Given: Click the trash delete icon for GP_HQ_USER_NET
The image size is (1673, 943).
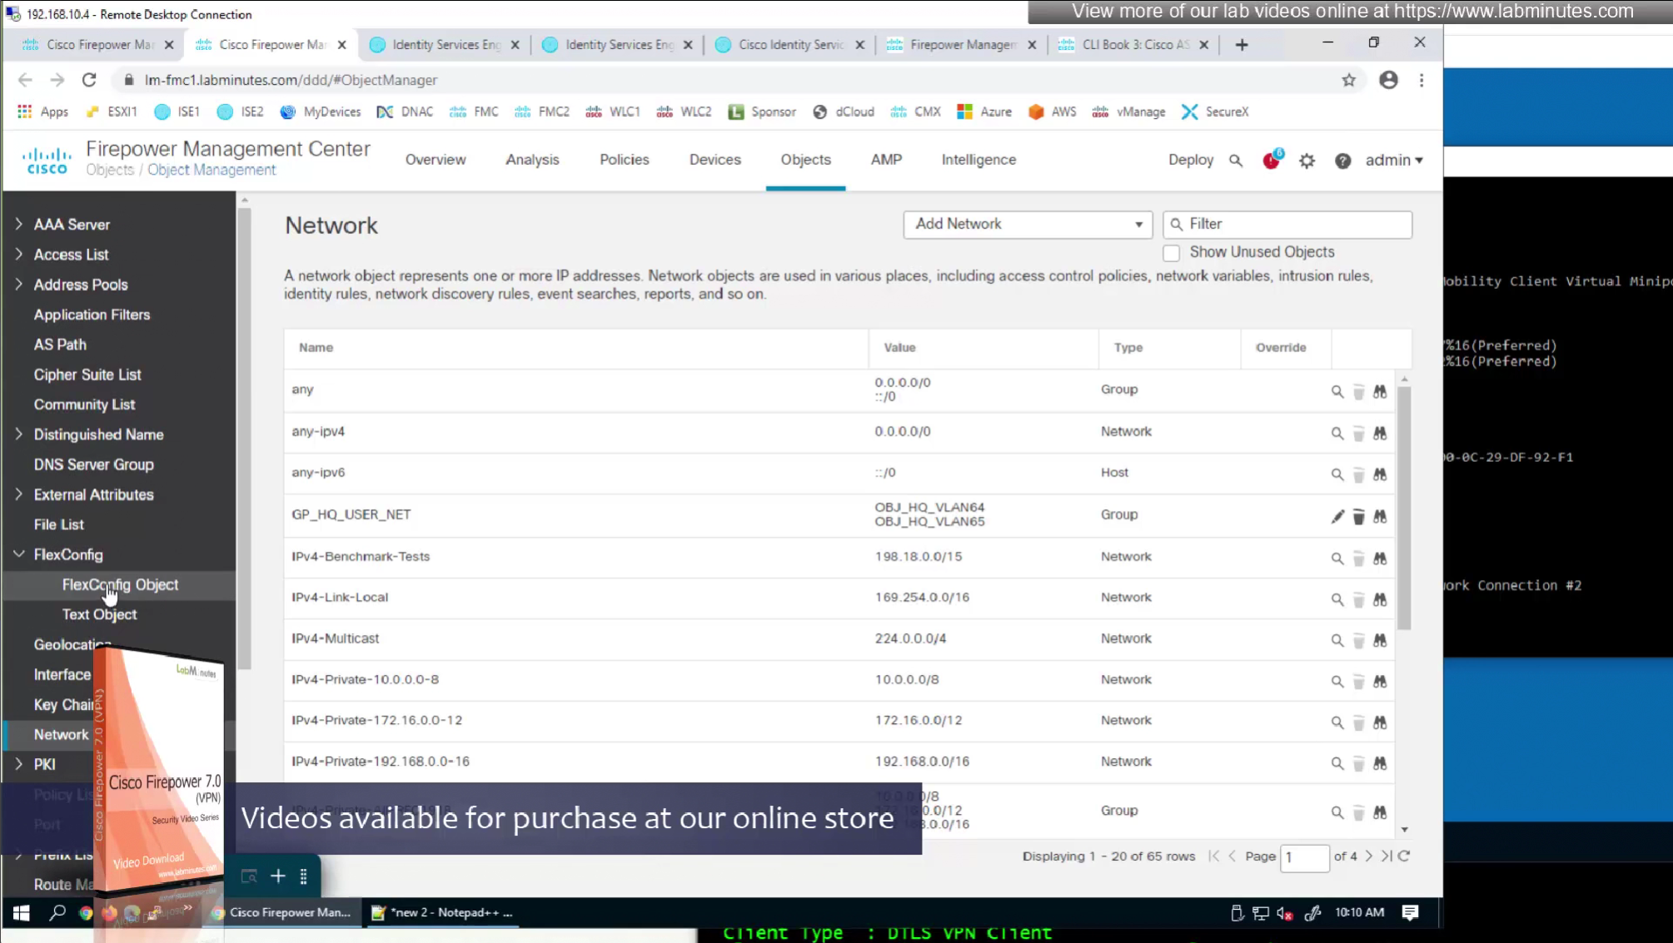Looking at the screenshot, I should 1358,516.
